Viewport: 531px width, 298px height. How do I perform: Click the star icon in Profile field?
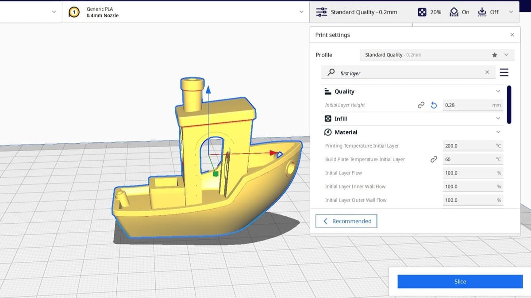(494, 55)
